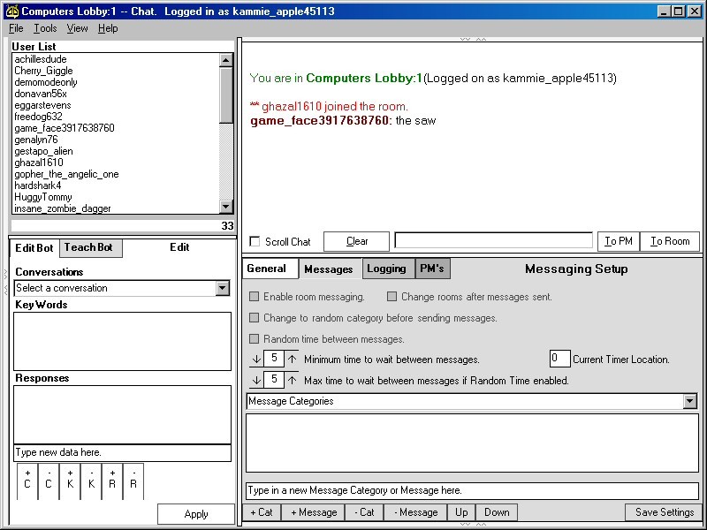Click the + Cat button
The width and height of the screenshot is (707, 530).
[262, 512]
